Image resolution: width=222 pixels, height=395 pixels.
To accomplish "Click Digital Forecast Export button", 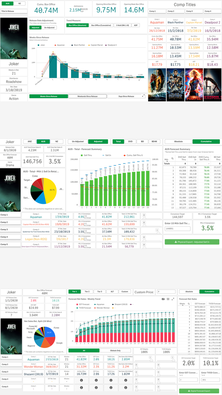I will coord(199,391).
